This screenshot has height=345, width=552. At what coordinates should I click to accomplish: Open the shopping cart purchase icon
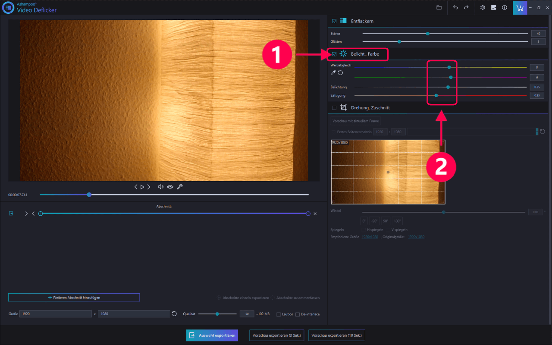click(520, 8)
